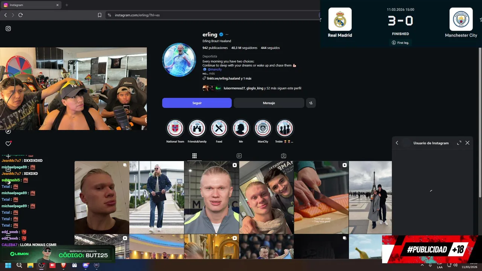
Task: Open Windows taskbar search
Action: coord(19,265)
